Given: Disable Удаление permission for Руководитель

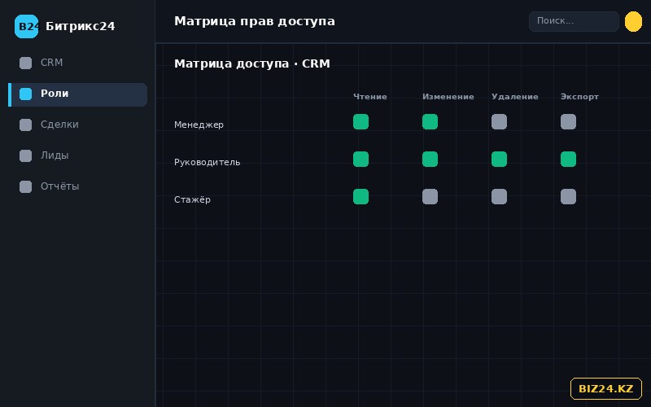Looking at the screenshot, I should (499, 159).
